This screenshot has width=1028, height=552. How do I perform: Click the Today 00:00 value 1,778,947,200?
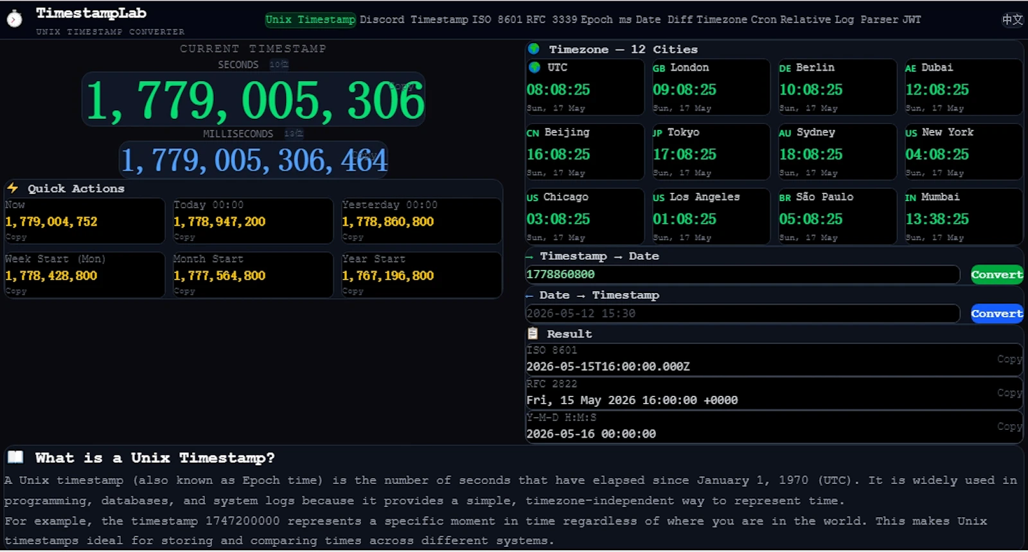220,222
